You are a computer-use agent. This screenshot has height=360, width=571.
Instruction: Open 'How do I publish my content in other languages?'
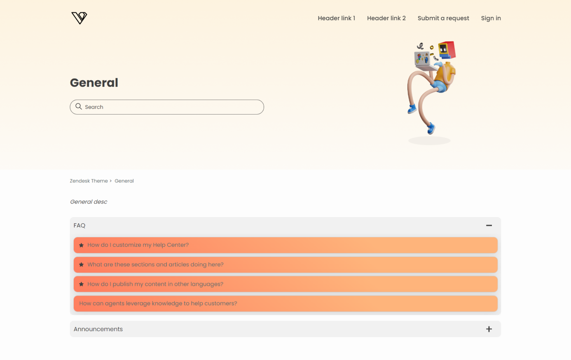[x=155, y=284]
